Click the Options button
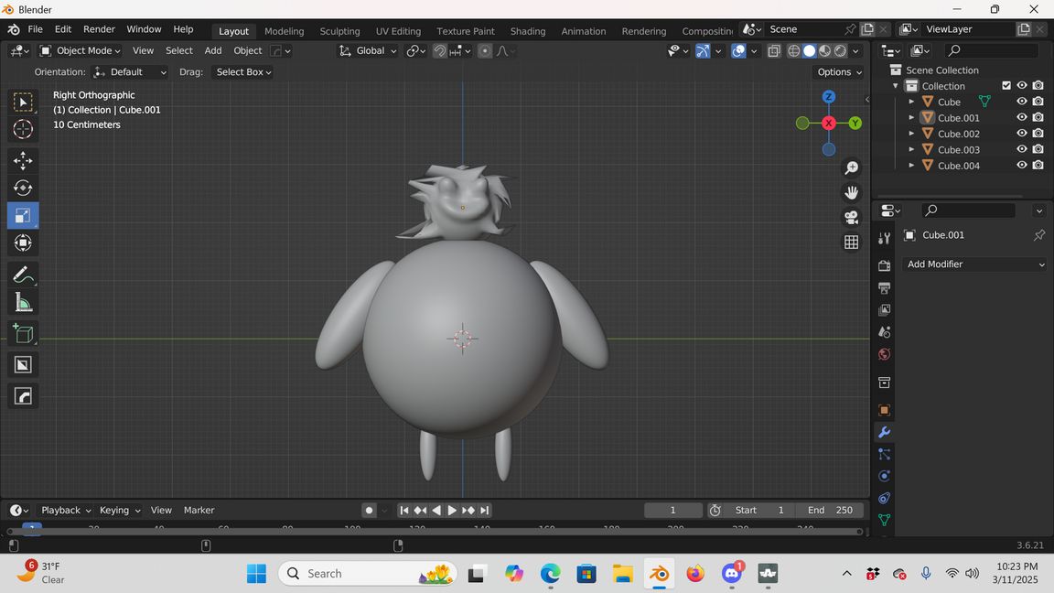The height and width of the screenshot is (593, 1054). pyautogui.click(x=838, y=72)
